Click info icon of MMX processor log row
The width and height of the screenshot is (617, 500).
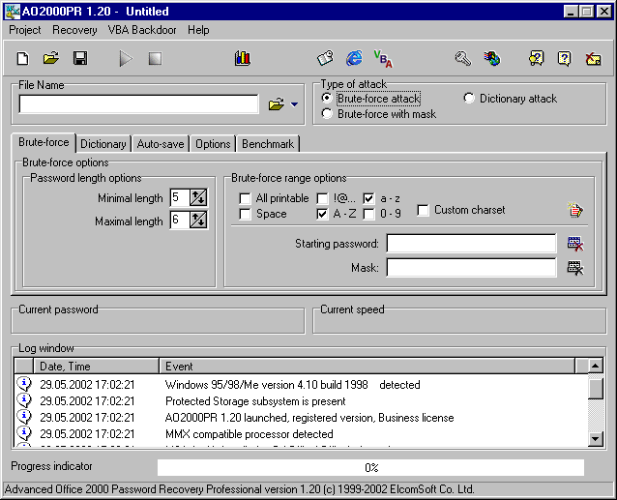tap(24, 433)
